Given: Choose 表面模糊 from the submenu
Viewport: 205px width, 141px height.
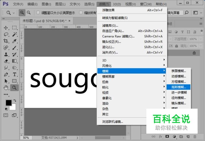Looking at the screenshot, I should [178, 71].
